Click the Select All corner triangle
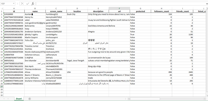 (2, 9)
